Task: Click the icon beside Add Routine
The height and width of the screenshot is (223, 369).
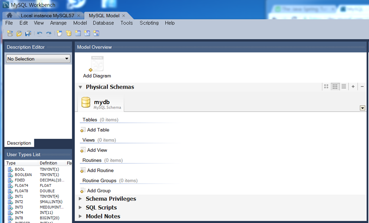Action: click(83, 170)
